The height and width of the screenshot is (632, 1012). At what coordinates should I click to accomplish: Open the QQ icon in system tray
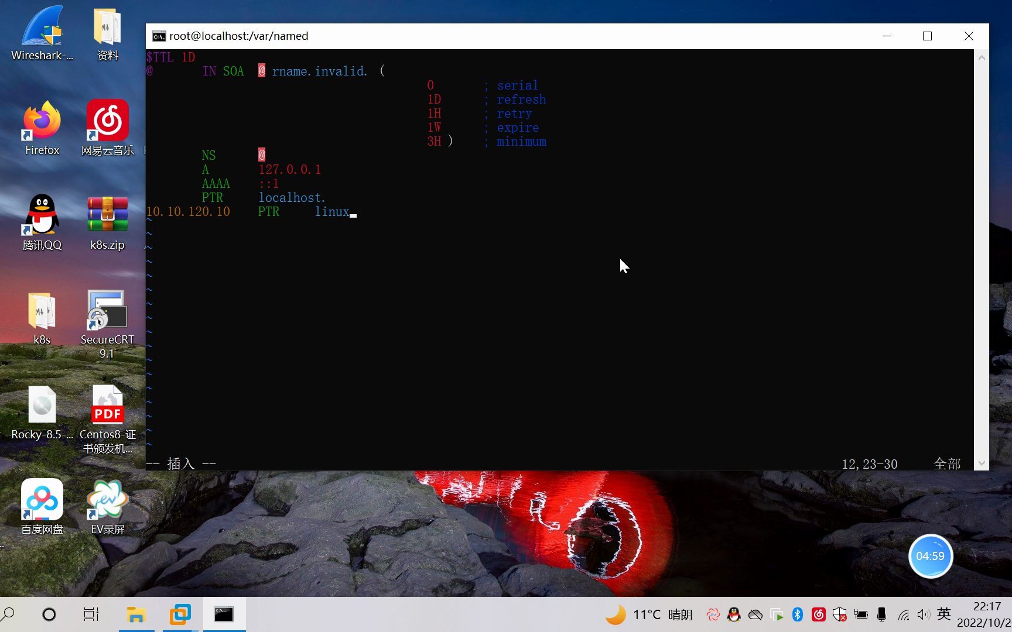point(734,614)
